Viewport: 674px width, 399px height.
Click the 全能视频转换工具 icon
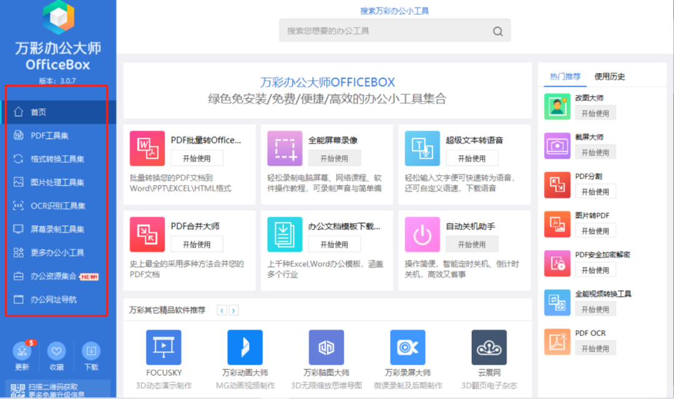coord(557,302)
